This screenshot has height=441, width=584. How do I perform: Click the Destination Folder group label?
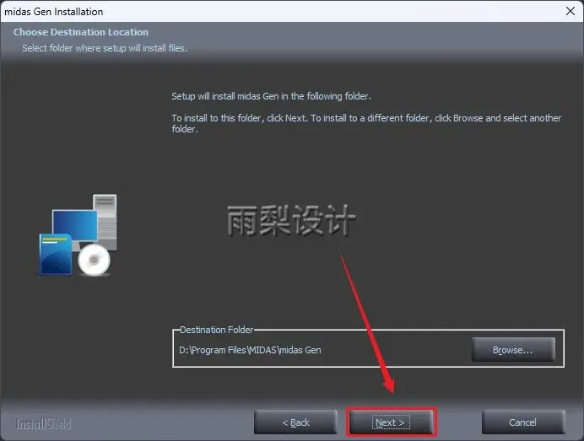216,330
